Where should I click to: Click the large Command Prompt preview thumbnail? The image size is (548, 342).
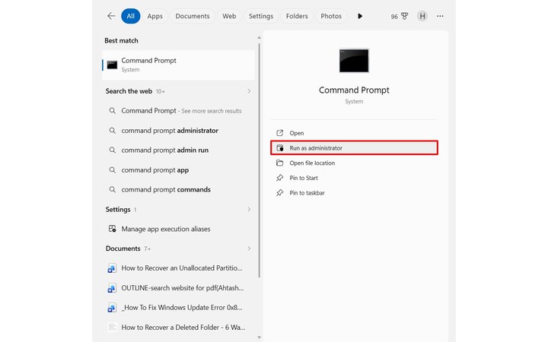pos(354,61)
